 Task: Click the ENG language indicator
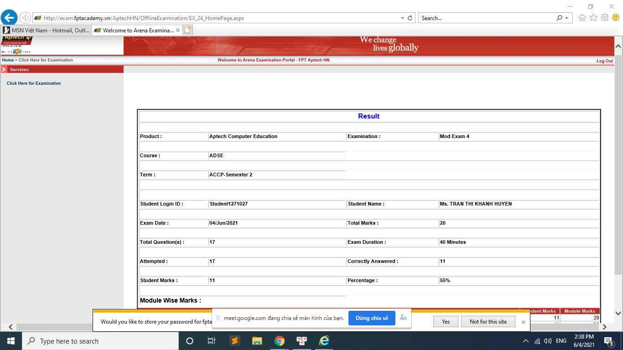561,341
